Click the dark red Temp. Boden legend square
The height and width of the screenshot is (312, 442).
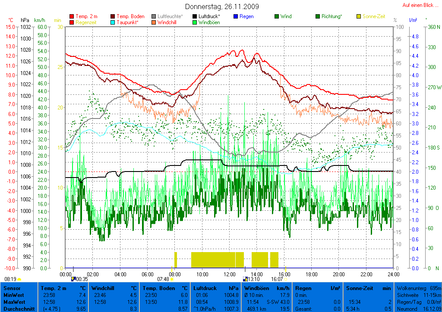click(113, 16)
